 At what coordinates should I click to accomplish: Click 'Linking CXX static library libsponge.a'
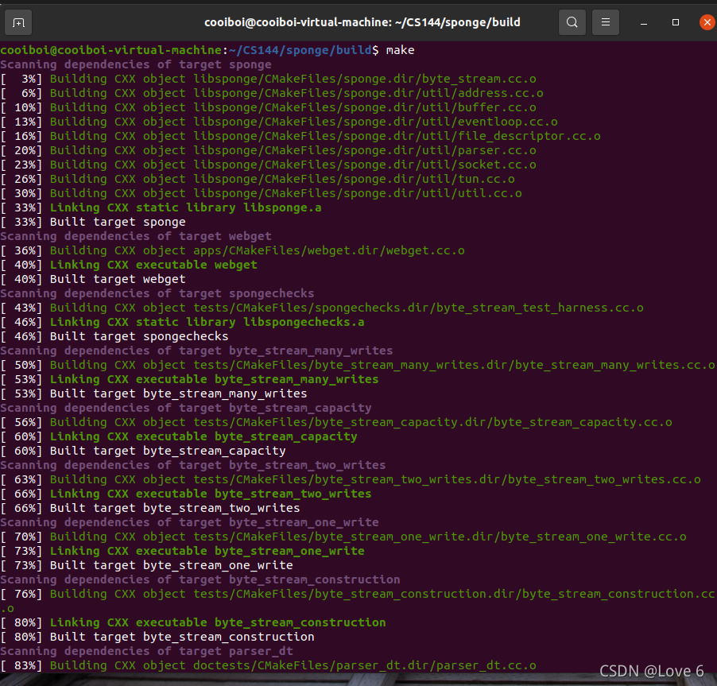pyautogui.click(x=186, y=207)
